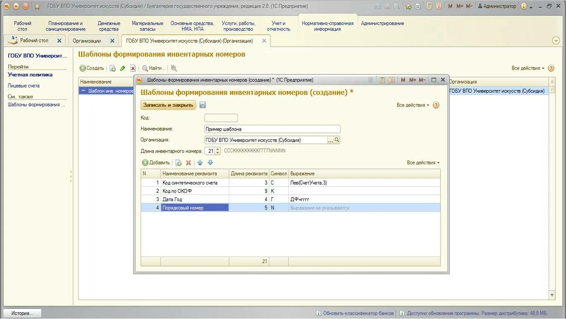The image size is (566, 319).
Task: Click the cancel search icon
Action: pyautogui.click(x=174, y=68)
